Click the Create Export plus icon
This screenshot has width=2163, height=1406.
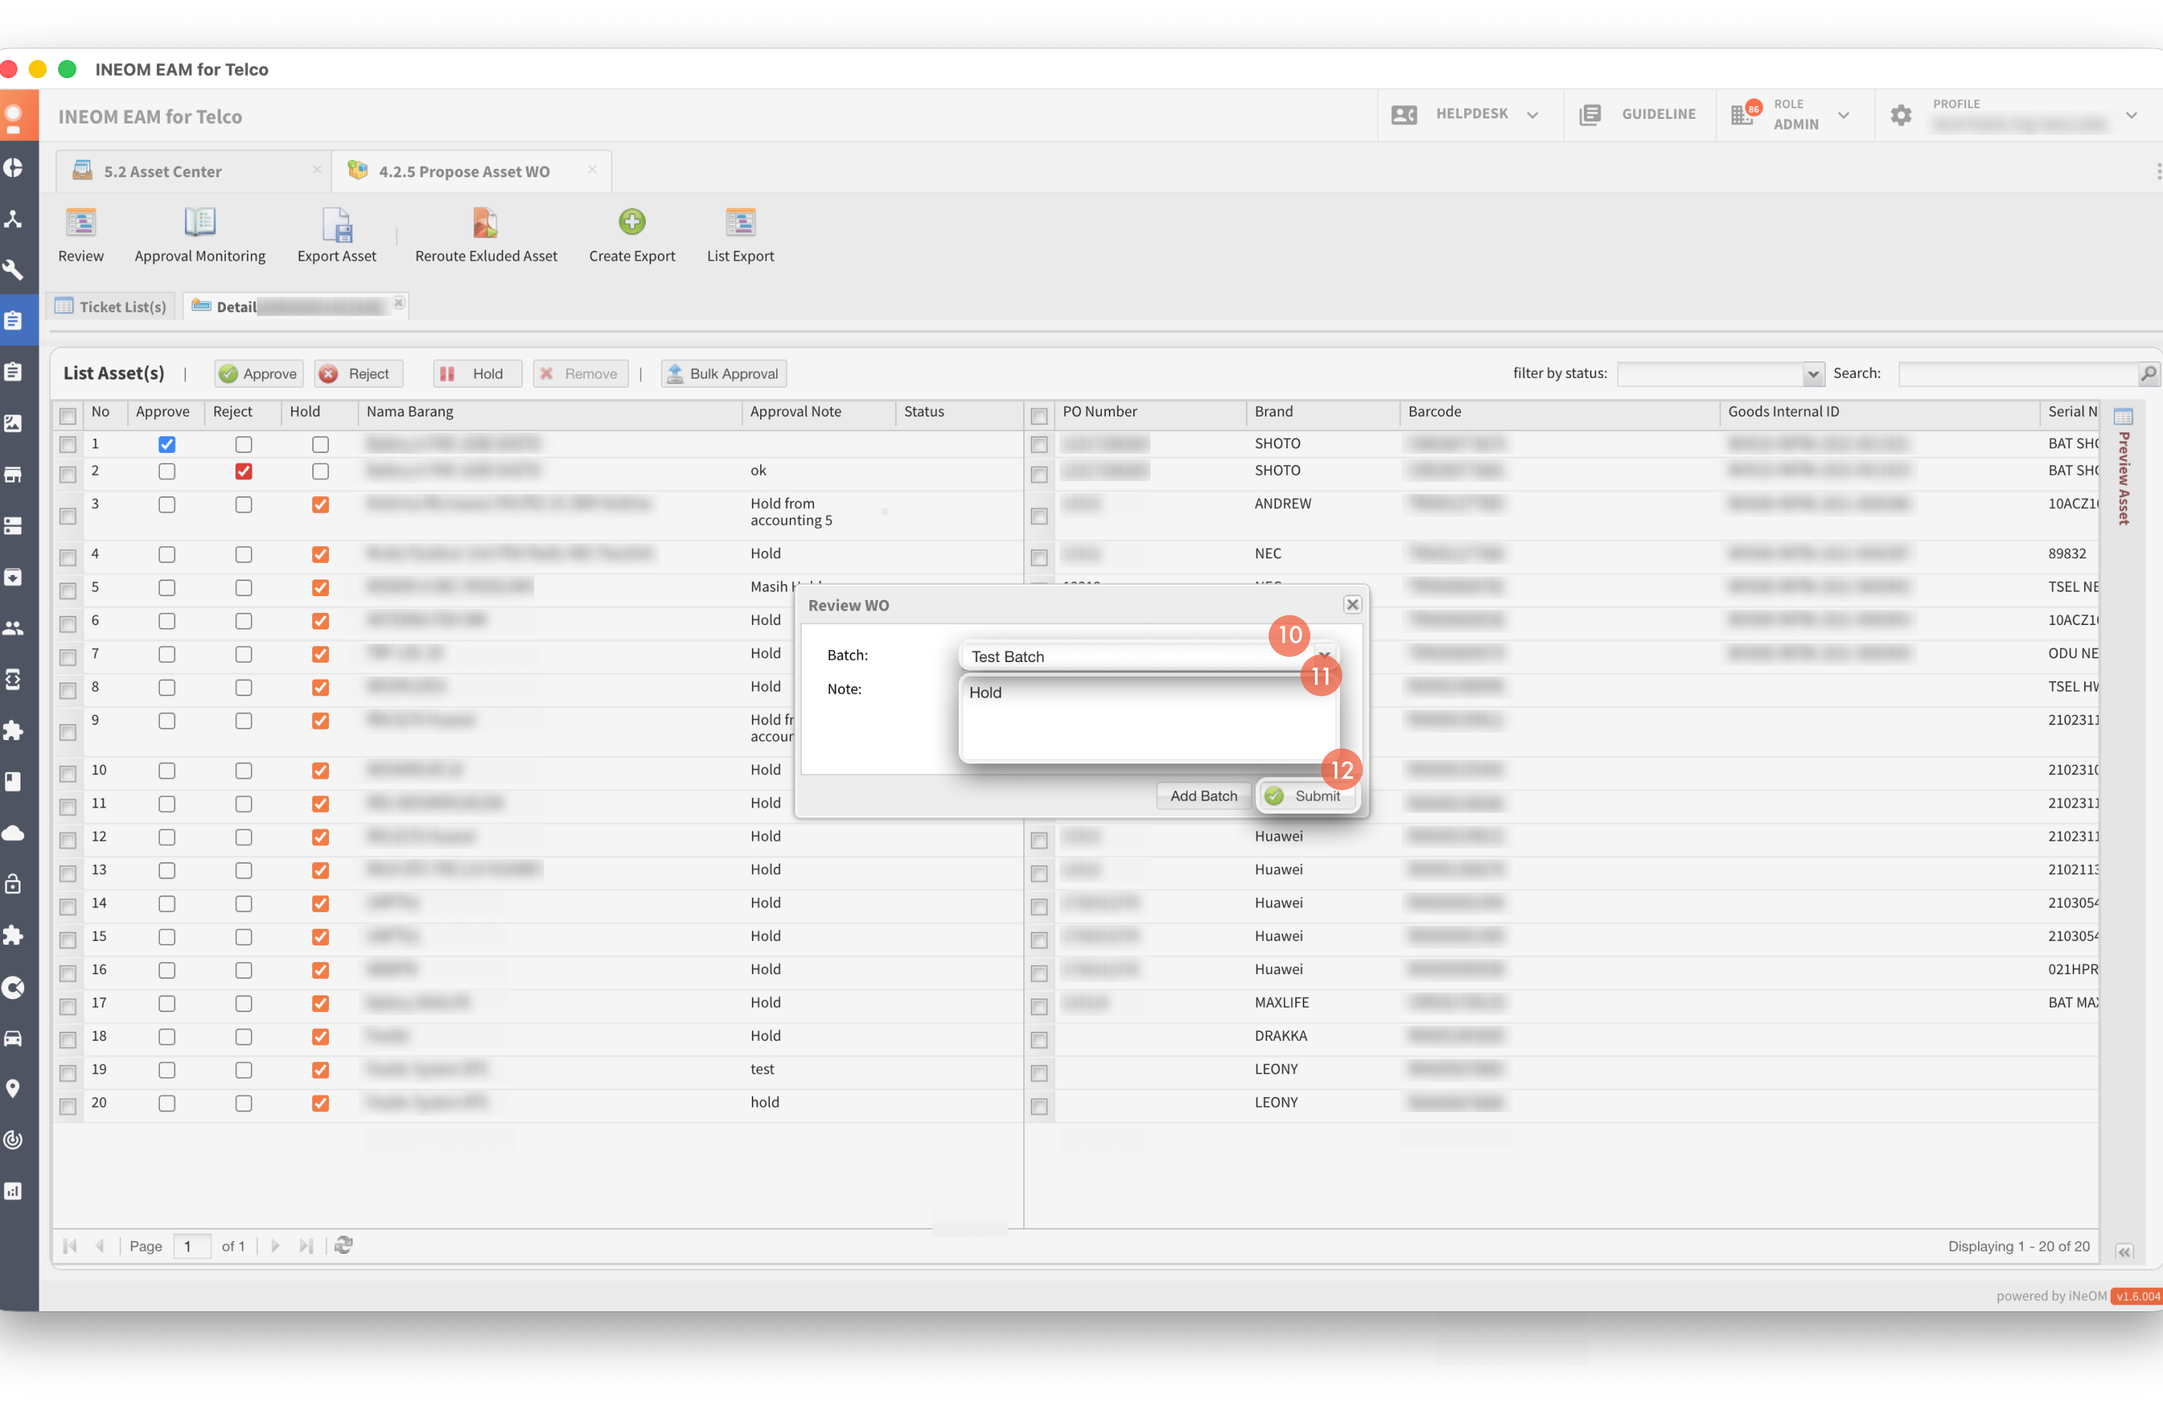[631, 222]
